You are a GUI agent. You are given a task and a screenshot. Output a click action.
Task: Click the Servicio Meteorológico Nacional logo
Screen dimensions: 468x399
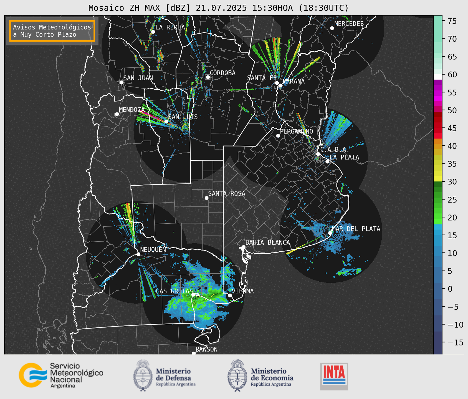pos(61,375)
